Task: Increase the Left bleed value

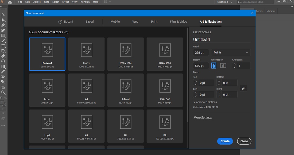Action: tap(196, 93)
